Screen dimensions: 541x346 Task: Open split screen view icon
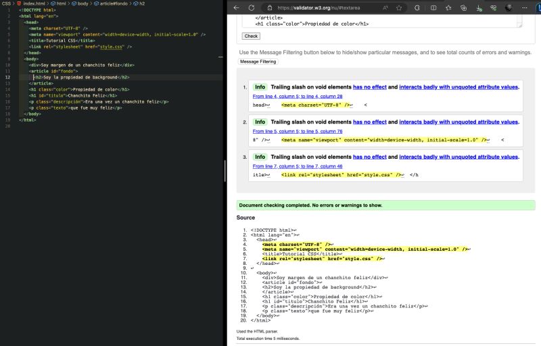tap(433, 7)
